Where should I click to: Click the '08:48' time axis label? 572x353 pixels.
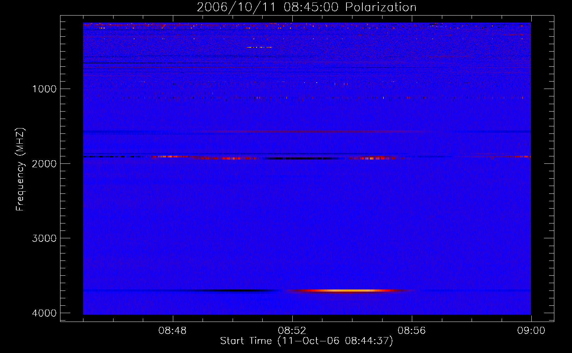(x=173, y=331)
